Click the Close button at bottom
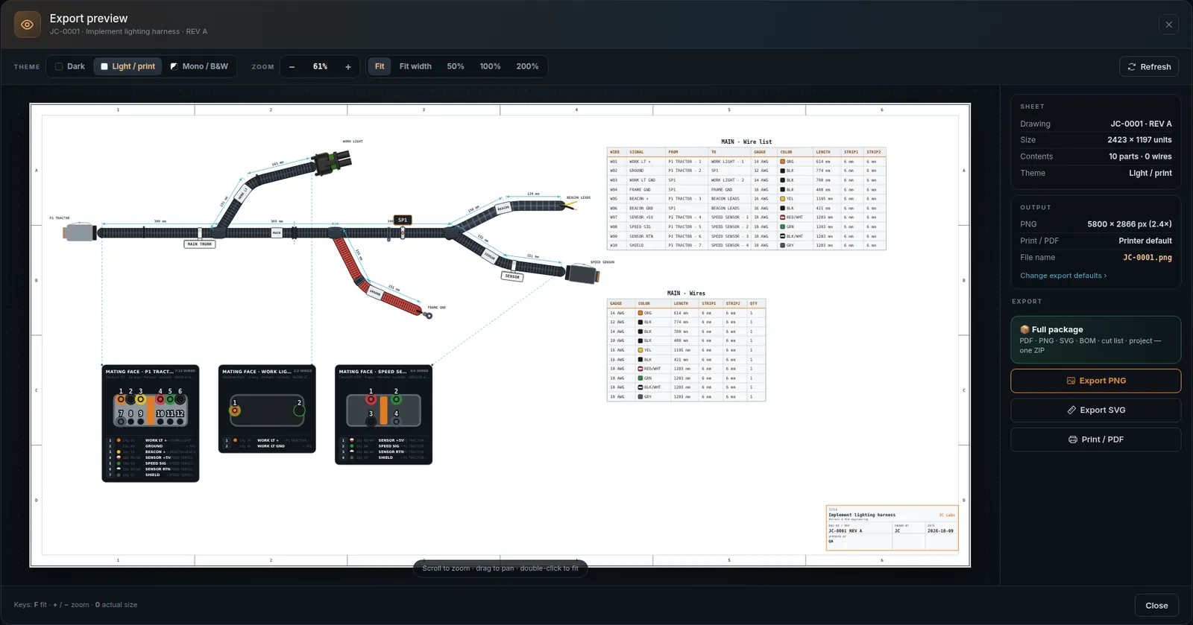The height and width of the screenshot is (625, 1193). pyautogui.click(x=1156, y=606)
